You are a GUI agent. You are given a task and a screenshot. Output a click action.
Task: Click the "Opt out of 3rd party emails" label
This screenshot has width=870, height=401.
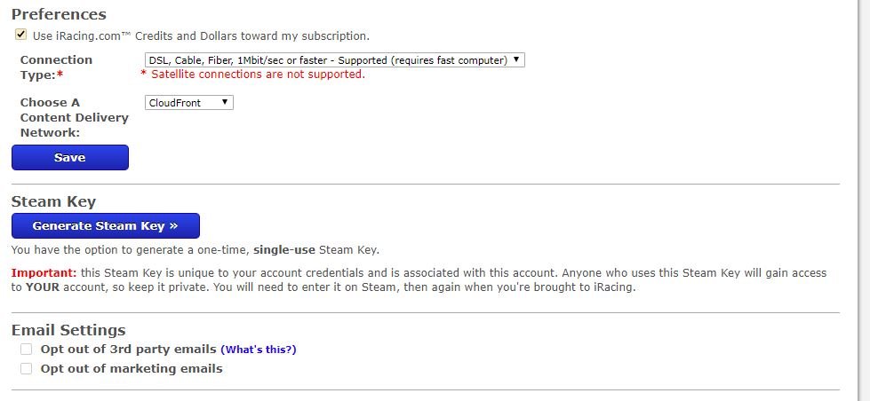(129, 349)
